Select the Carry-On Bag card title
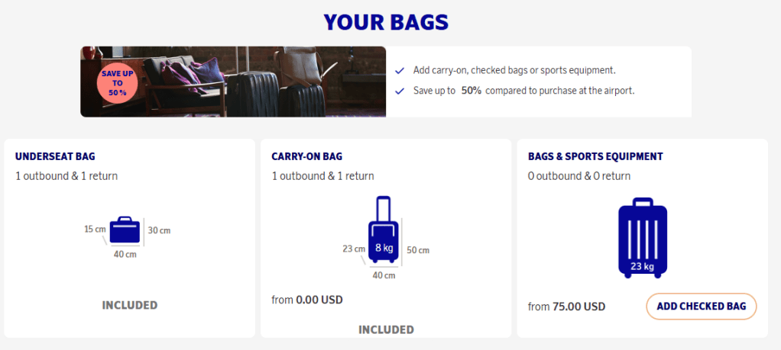The image size is (781, 350). pos(306,156)
